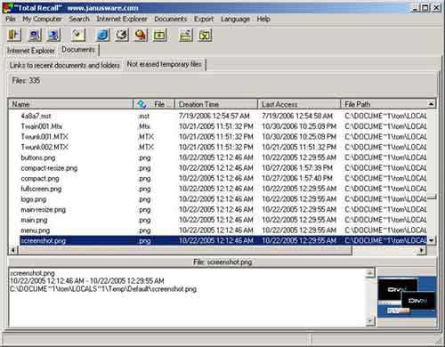The width and height of the screenshot is (445, 347).
Task: Click 7/19/2006 12:54:57 AM creation time cell
Action: [x=214, y=116]
